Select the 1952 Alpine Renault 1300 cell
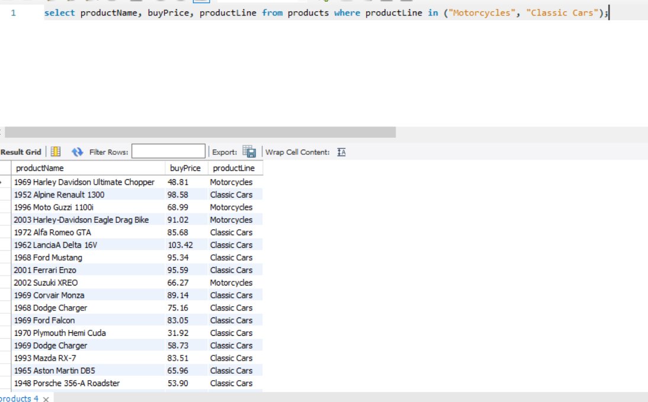Viewport: 648px width, 402px height. (88, 194)
